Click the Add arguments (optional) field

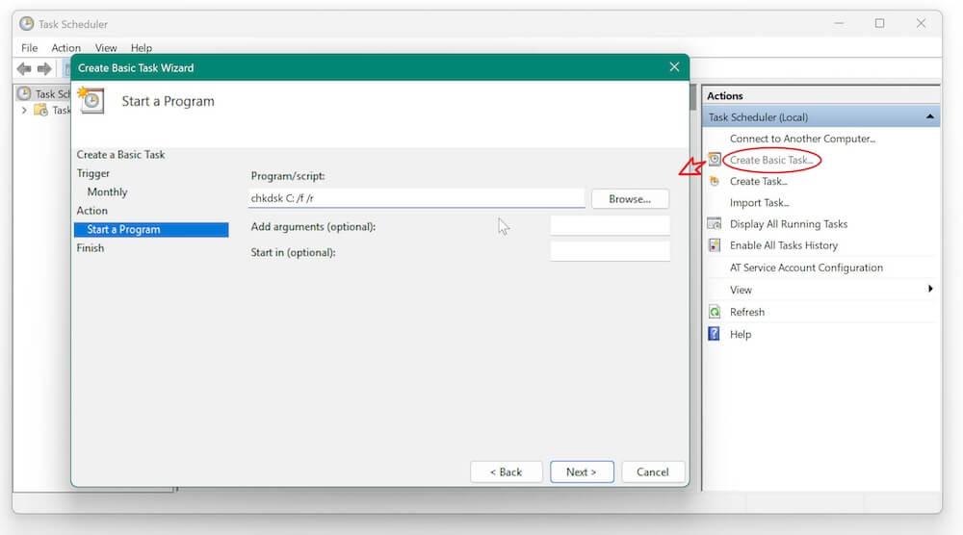click(x=610, y=226)
